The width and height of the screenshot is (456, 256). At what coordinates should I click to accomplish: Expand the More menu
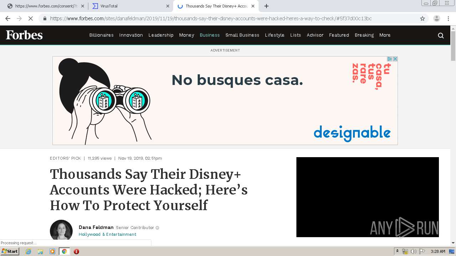point(385,35)
